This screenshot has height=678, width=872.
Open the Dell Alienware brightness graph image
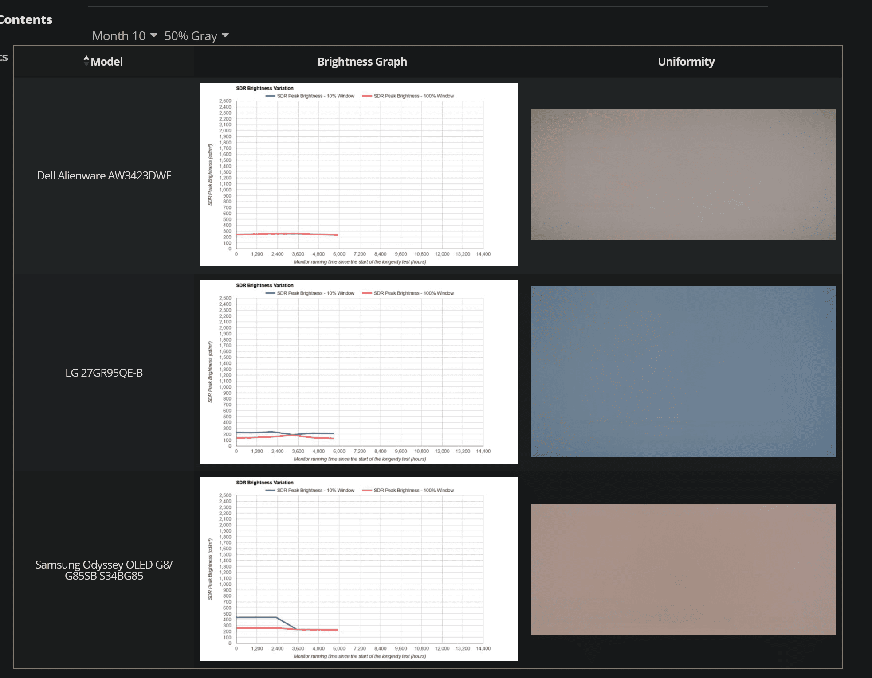tap(359, 175)
